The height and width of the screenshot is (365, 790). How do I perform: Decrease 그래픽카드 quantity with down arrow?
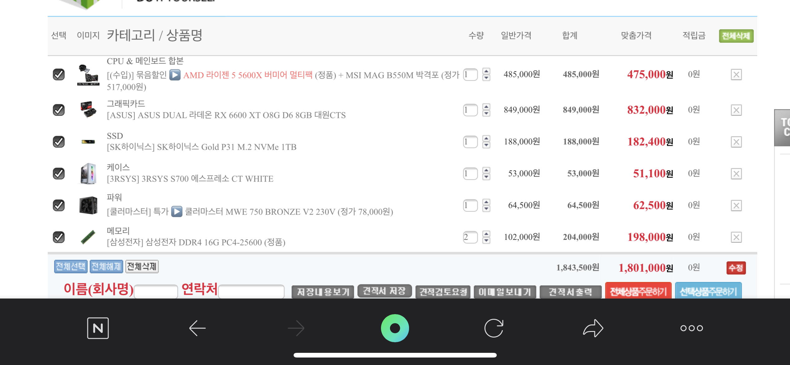tap(486, 114)
